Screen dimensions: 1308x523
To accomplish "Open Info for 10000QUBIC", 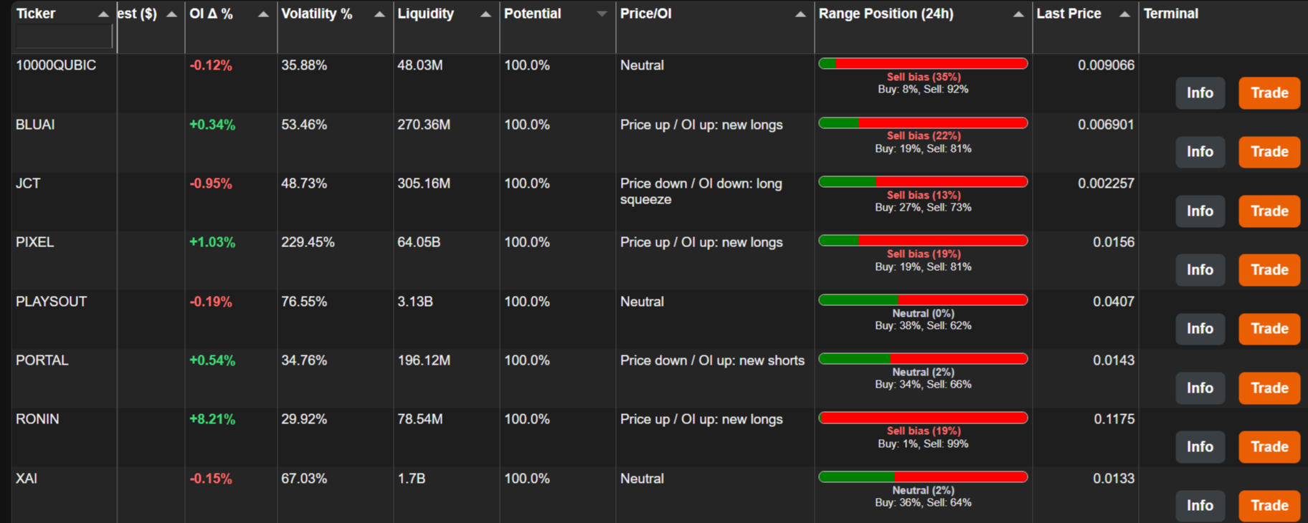I will click(x=1200, y=93).
